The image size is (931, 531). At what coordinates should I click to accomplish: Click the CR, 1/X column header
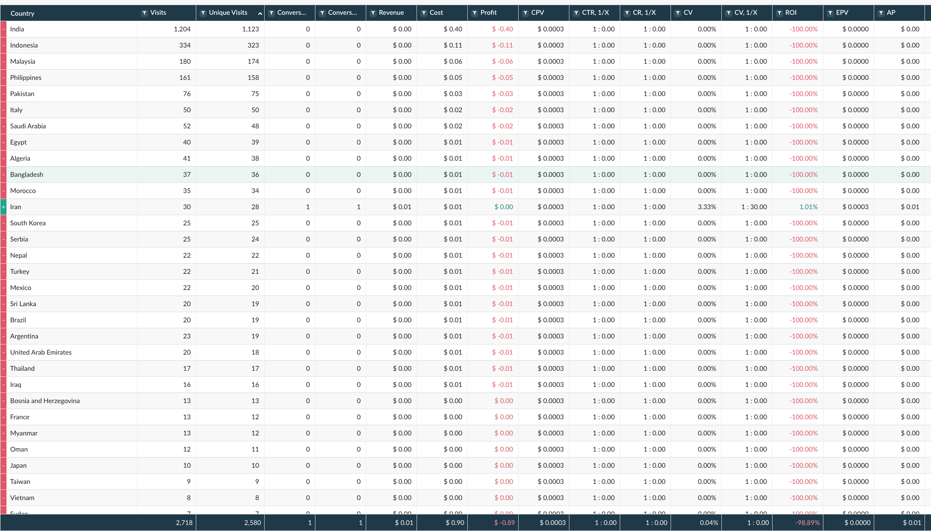pos(644,12)
